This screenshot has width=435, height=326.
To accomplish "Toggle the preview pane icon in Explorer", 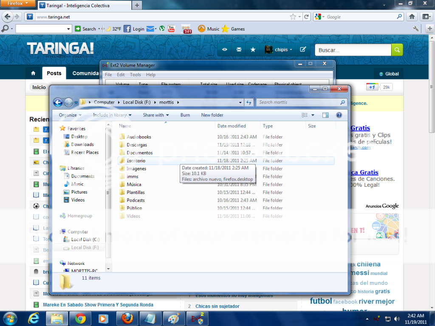I will point(325,115).
